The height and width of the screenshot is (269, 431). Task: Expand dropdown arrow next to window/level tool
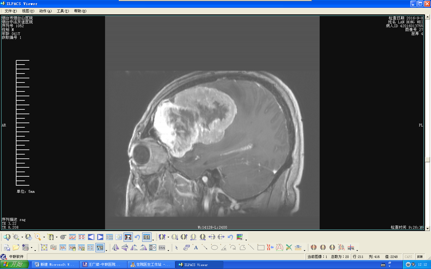tap(22, 237)
